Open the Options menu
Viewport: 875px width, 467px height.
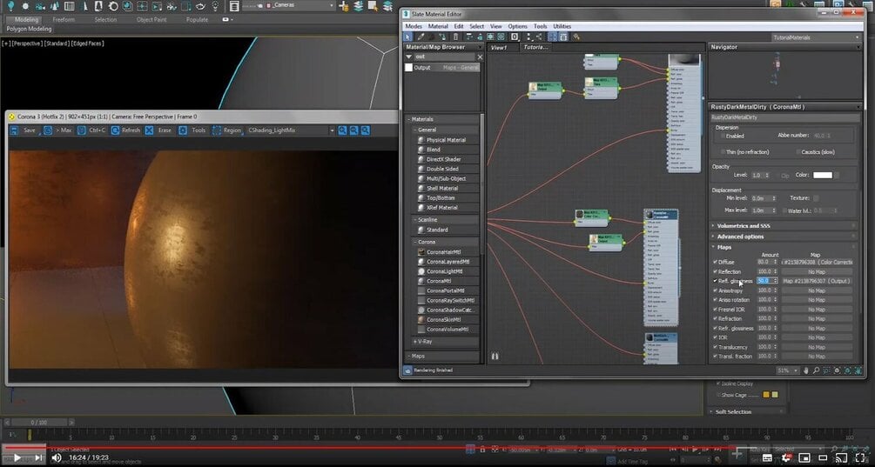517,26
